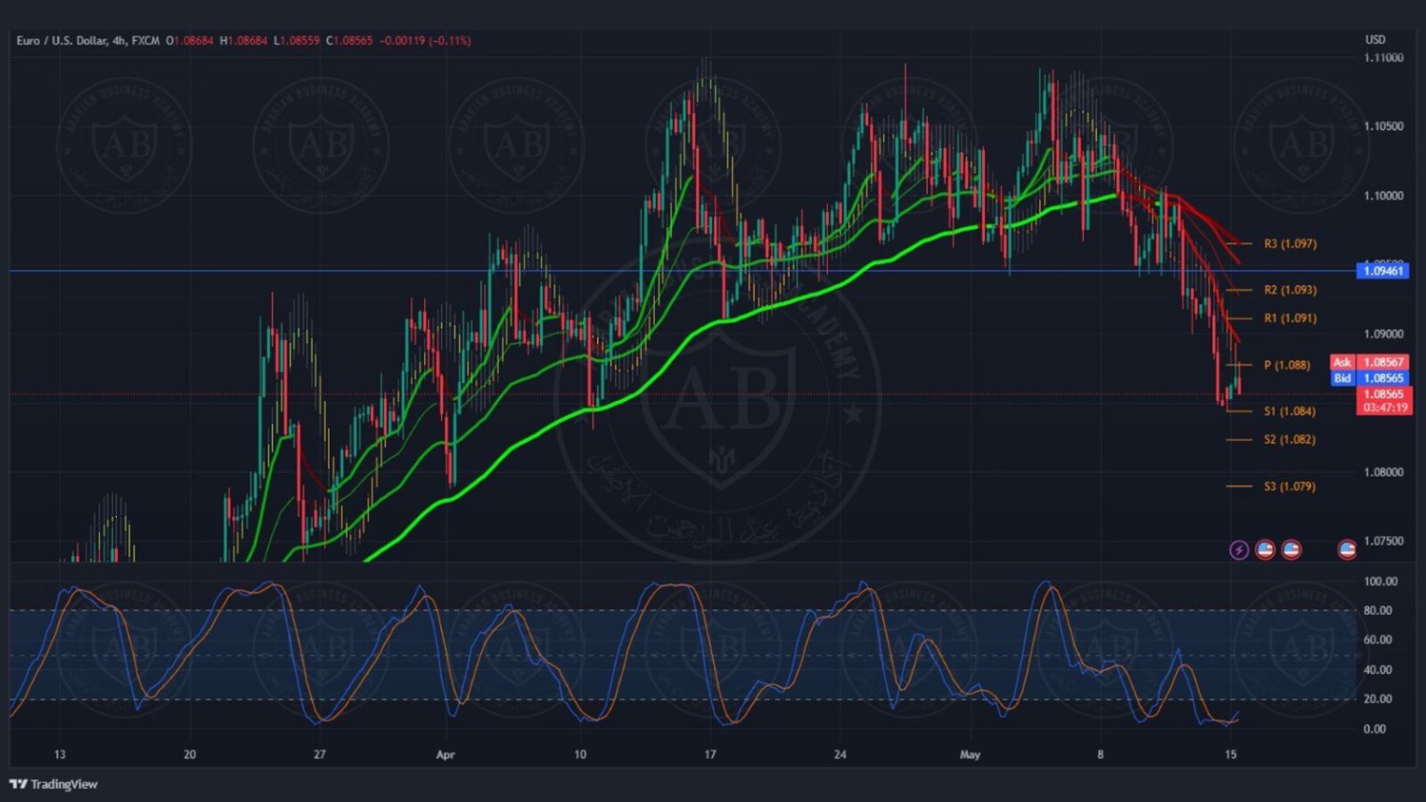
Task: Select the close value C1.08565 in the legend
Action: [x=350, y=41]
